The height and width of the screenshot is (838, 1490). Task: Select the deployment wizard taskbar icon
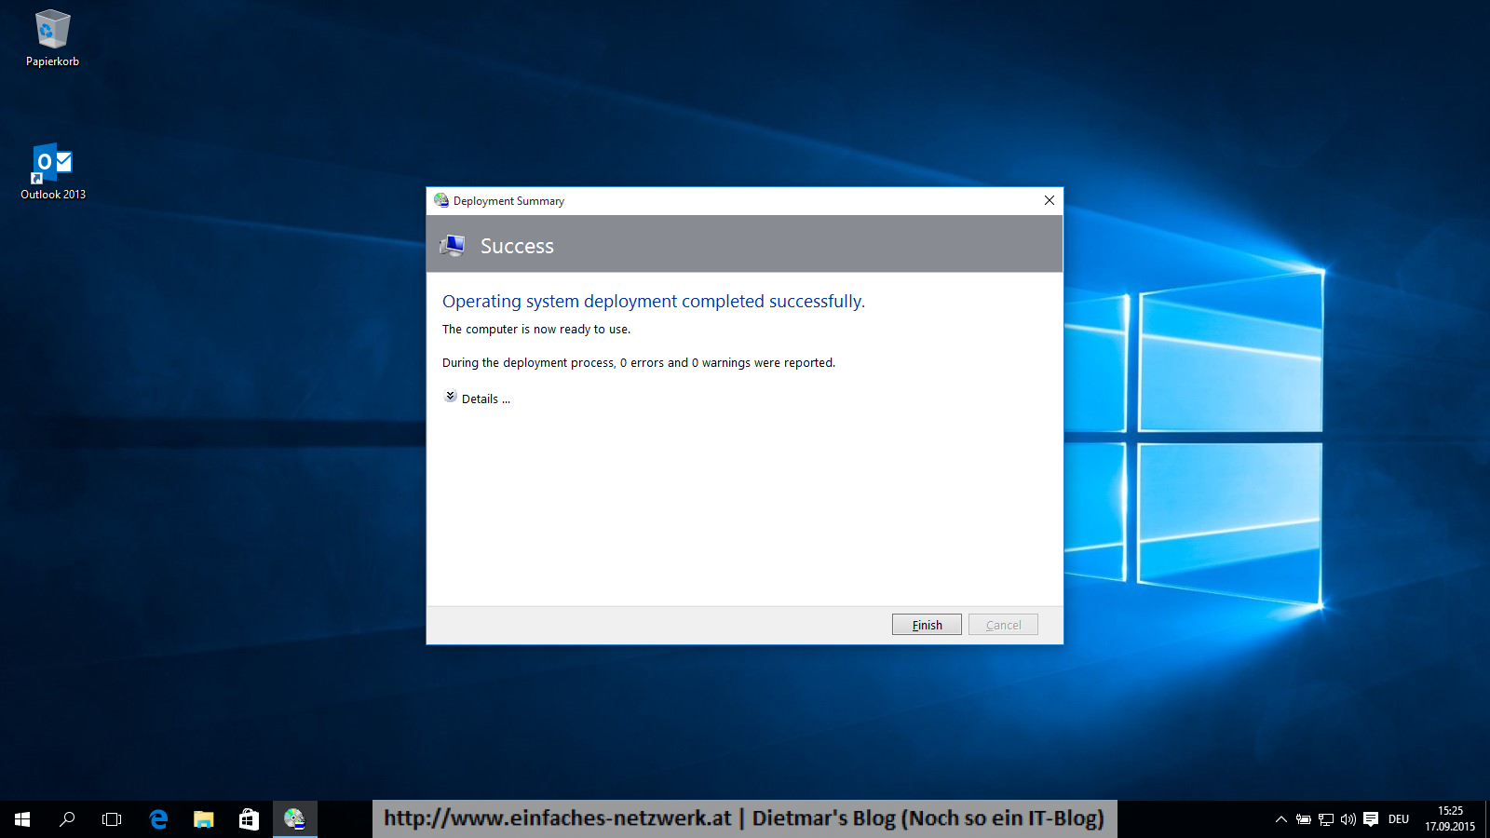tap(294, 819)
